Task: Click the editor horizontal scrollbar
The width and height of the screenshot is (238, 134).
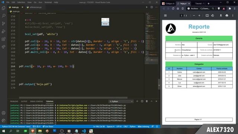Action: (x=73, y=98)
